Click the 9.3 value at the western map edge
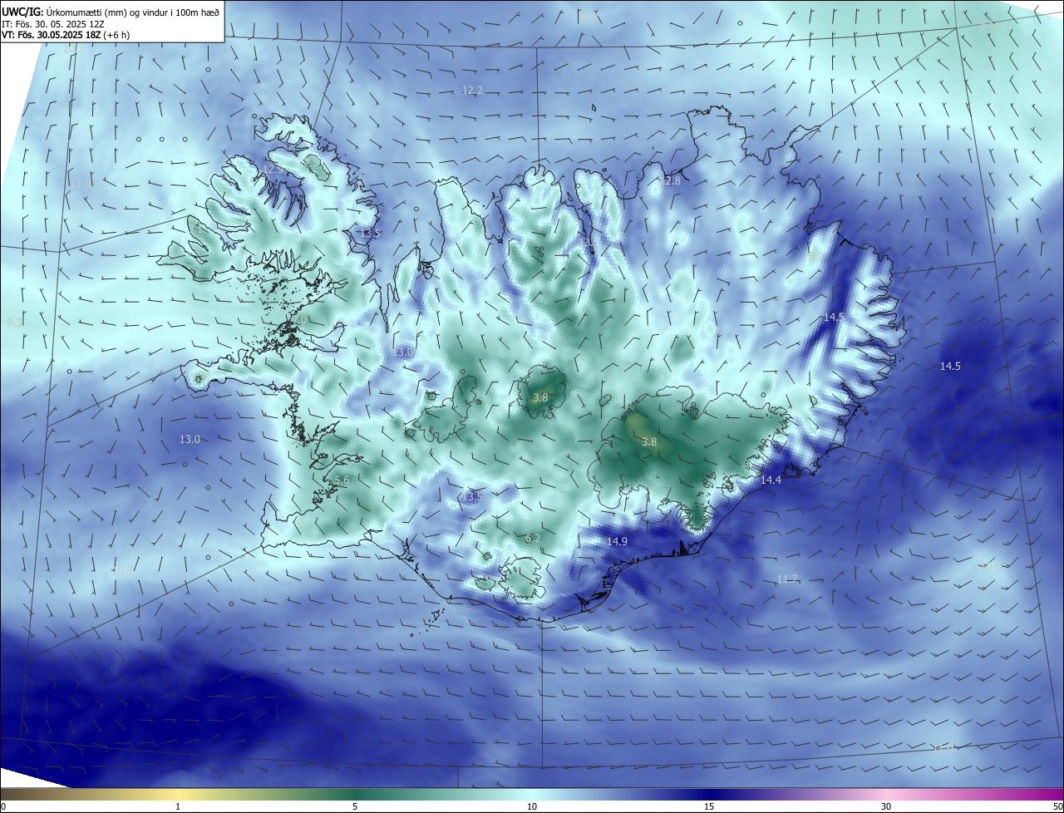The height and width of the screenshot is (813, 1064). (x=14, y=322)
